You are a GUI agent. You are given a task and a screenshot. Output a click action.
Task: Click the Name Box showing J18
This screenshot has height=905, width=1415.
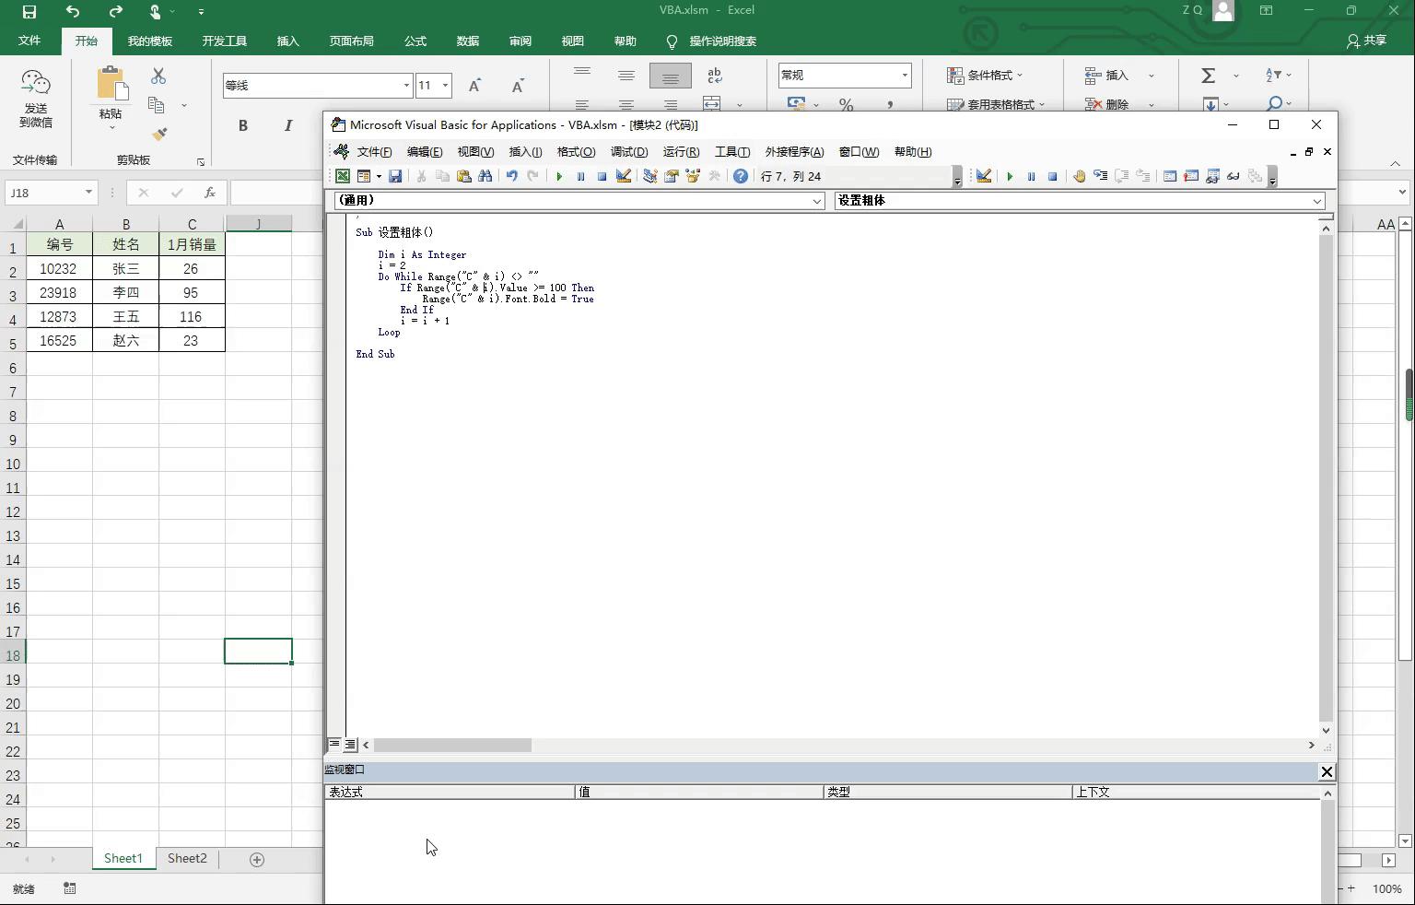click(43, 193)
